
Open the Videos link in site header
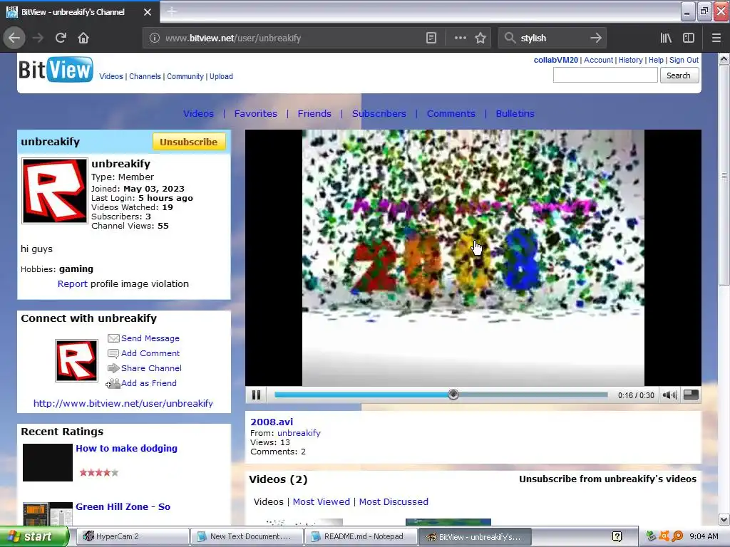(x=111, y=76)
